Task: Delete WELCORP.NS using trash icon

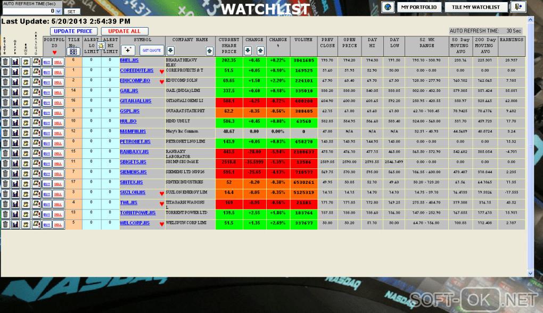Action: coord(5,224)
